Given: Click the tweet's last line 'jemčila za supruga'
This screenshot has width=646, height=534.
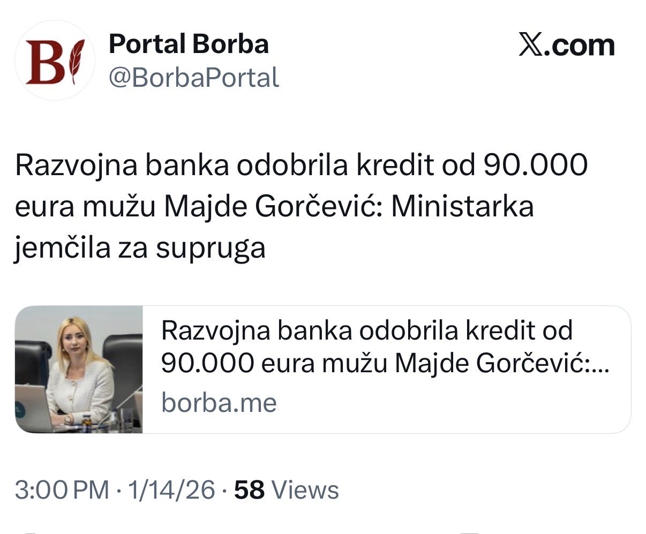Looking at the screenshot, I should tap(140, 249).
